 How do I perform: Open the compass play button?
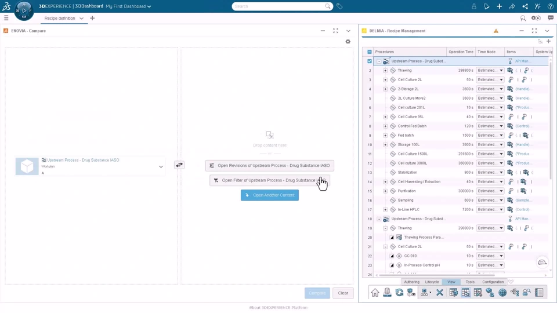tap(24, 10)
